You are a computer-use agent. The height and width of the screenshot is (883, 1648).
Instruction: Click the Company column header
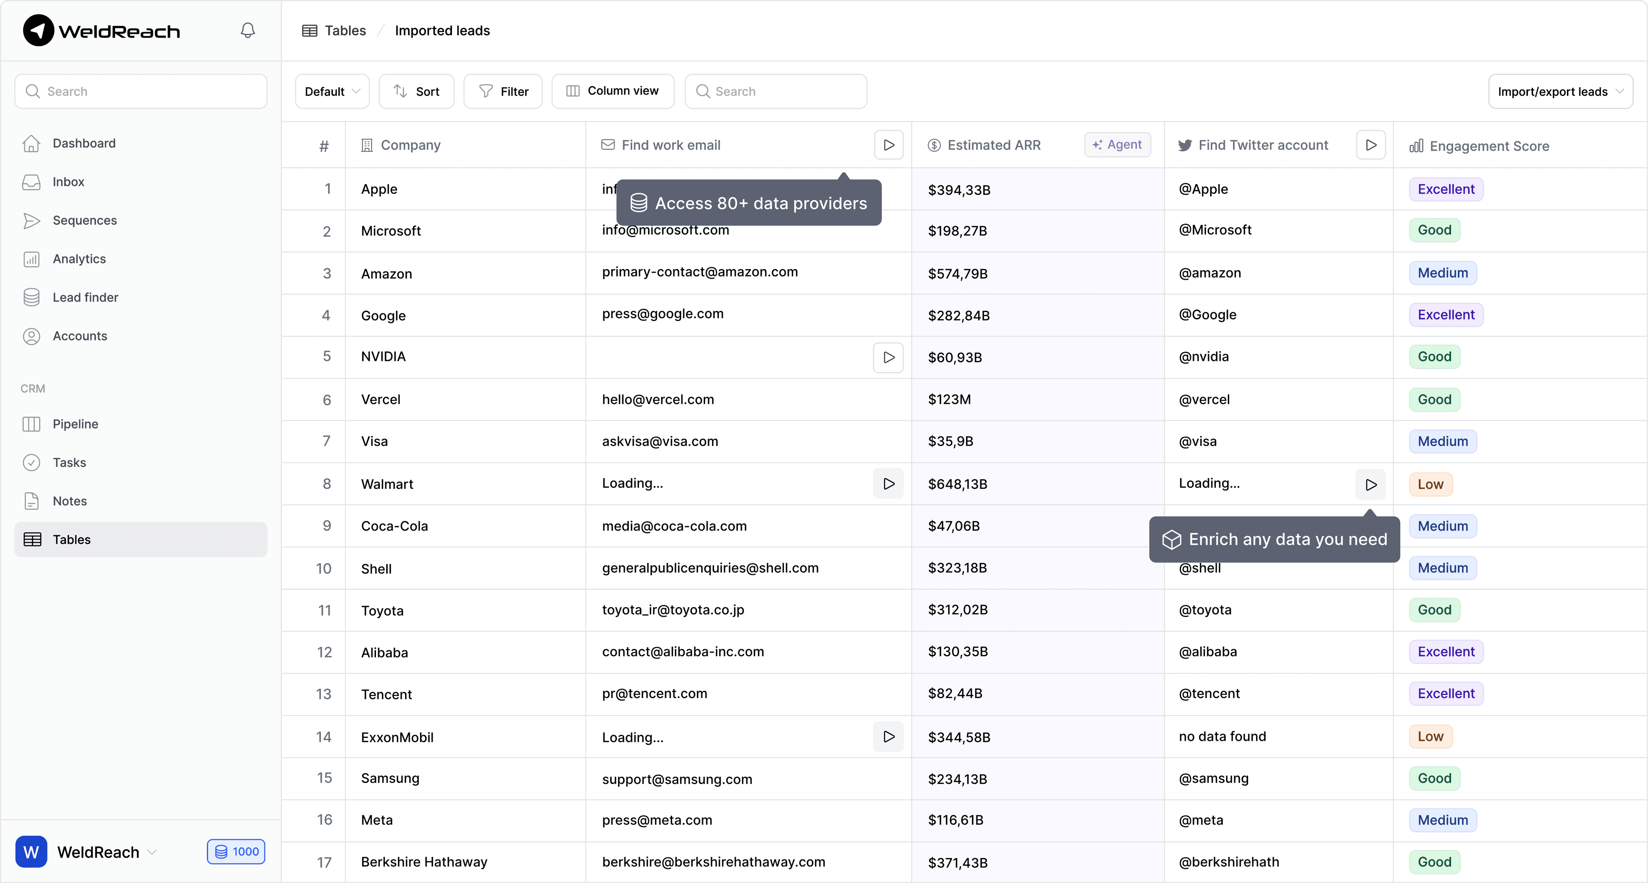click(466, 145)
